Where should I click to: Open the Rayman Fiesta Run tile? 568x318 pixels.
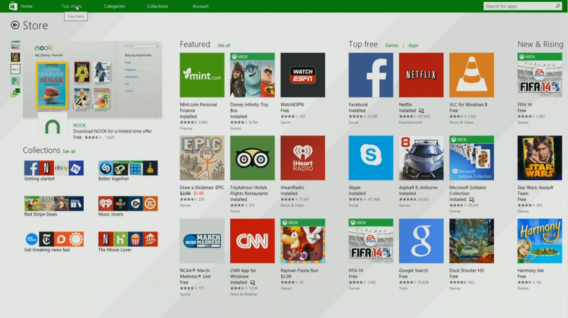click(x=302, y=241)
